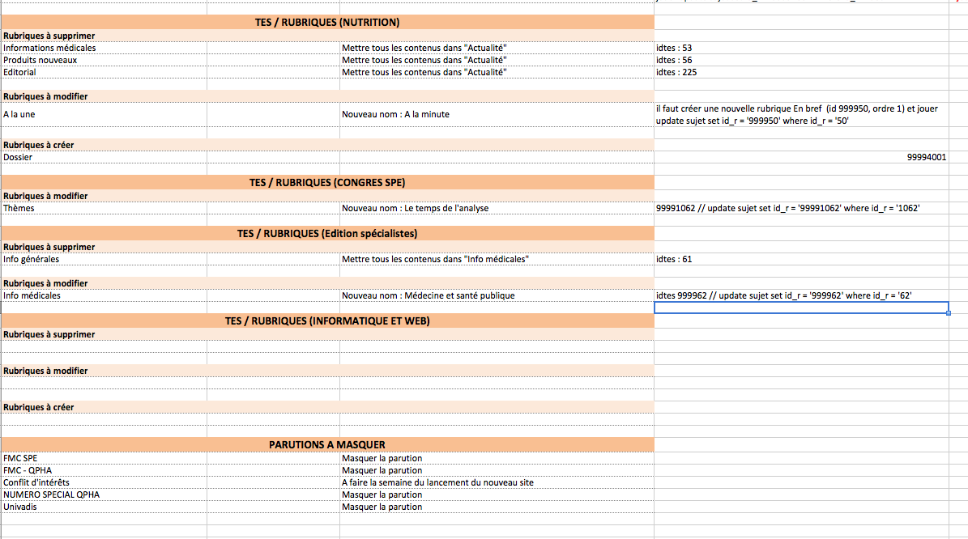
Task: Click the "PARUTIONS A MASQUER" header cell
Action: [x=326, y=444]
